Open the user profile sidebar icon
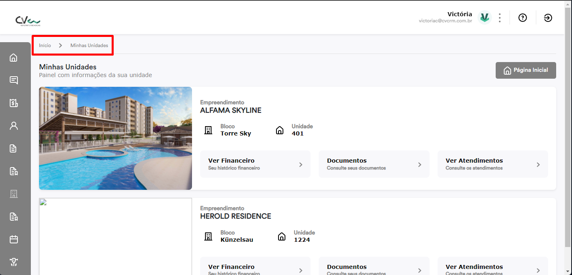This screenshot has width=572, height=275. (14, 126)
